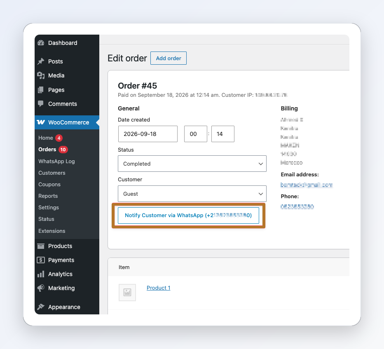The height and width of the screenshot is (349, 384).
Task: Open the Coupons submenu
Action: tap(49, 185)
